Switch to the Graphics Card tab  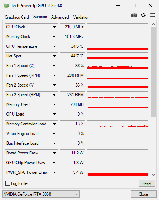(17, 17)
